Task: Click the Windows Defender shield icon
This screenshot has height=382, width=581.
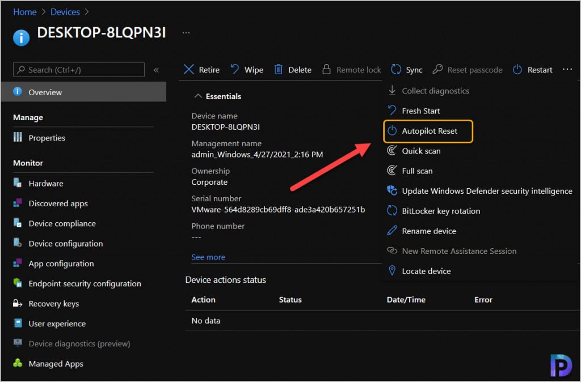Action: tap(391, 190)
